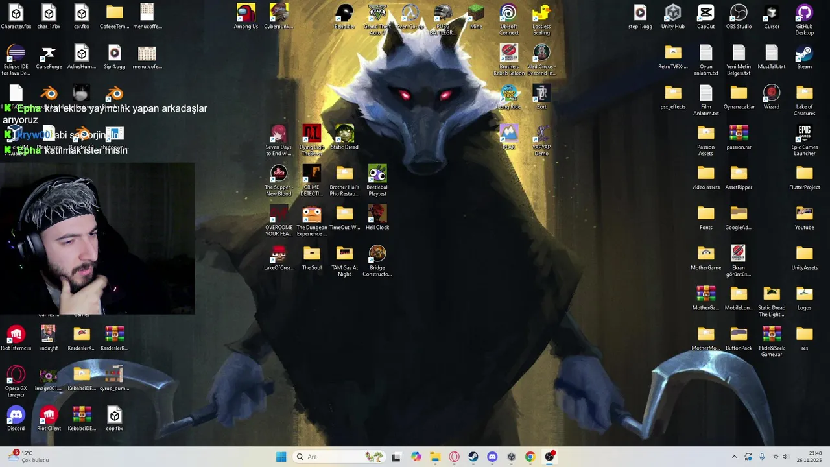Launch the Cyberpunk desktop shortcut

coord(278,17)
